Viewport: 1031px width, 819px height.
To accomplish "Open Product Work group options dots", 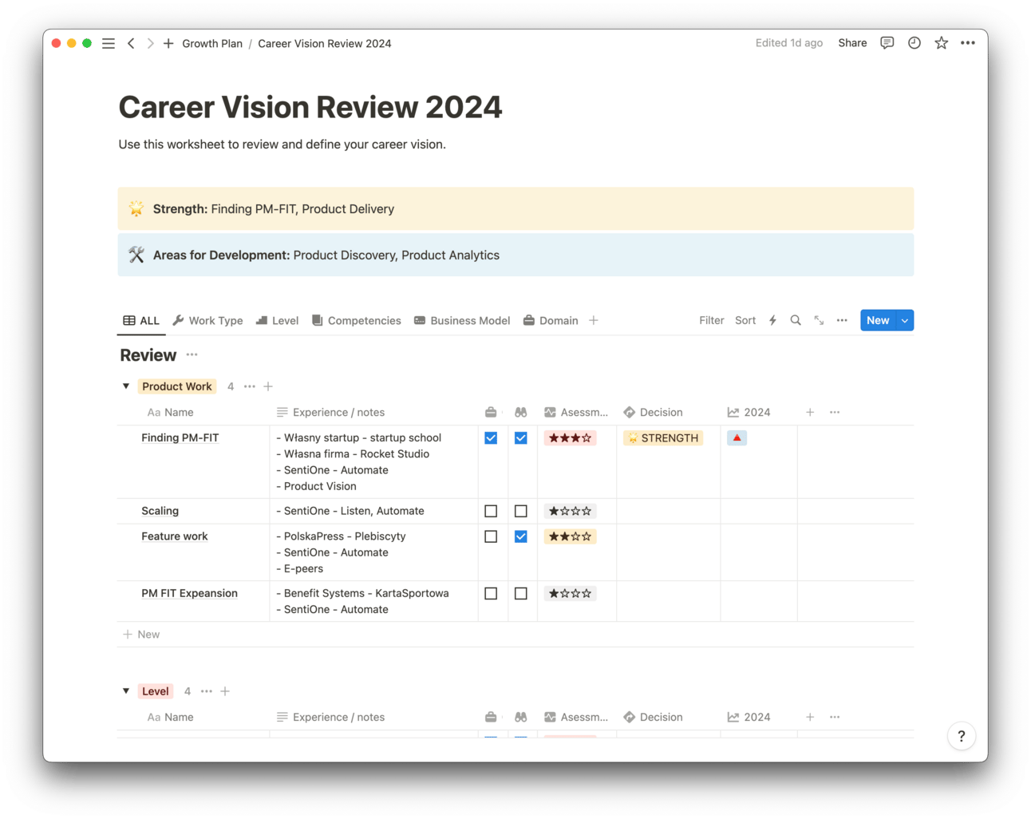I will (250, 386).
